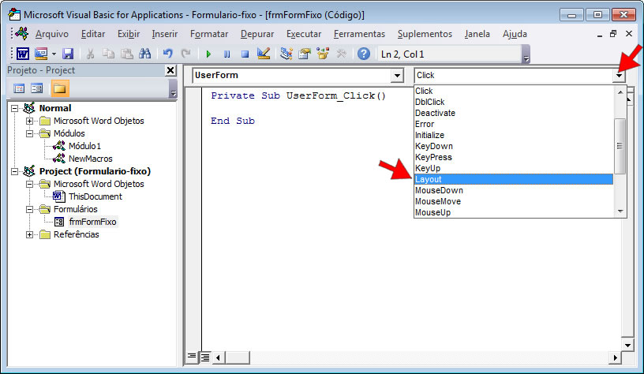Choose KeyPress from the event list
Image resolution: width=644 pixels, height=374 pixels.
(514, 158)
